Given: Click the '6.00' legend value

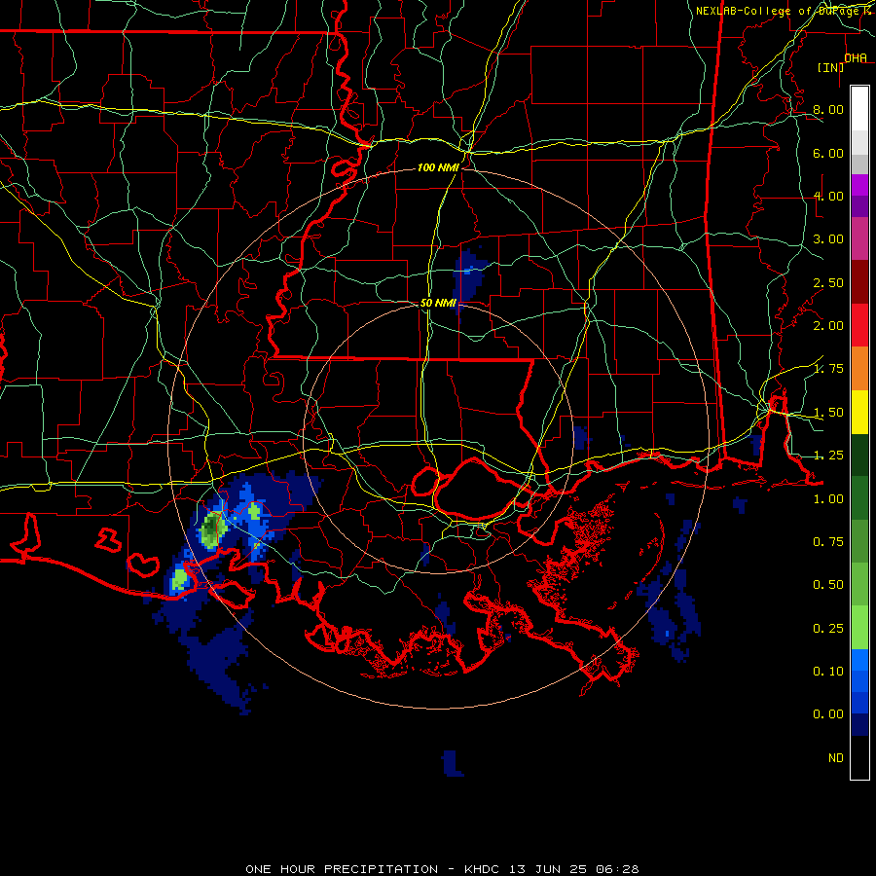Looking at the screenshot, I should 828,153.
